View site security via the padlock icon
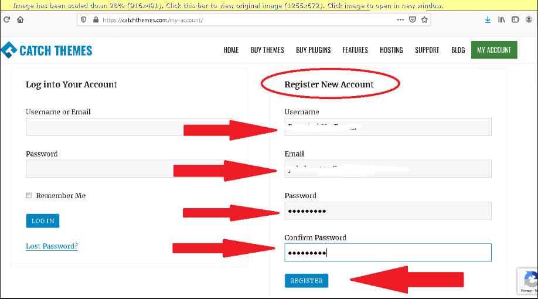 96,20
